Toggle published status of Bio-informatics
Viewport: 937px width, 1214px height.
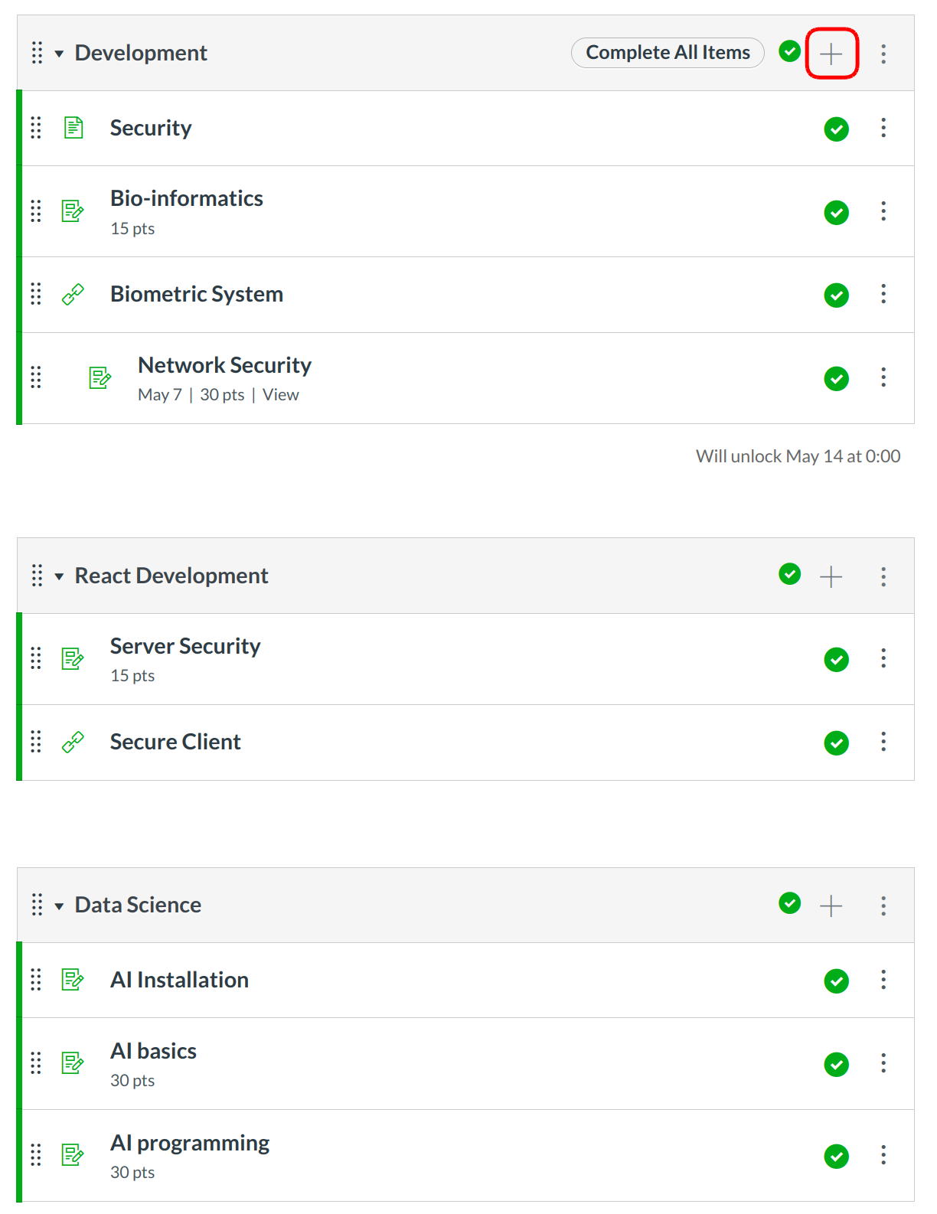pyautogui.click(x=836, y=212)
